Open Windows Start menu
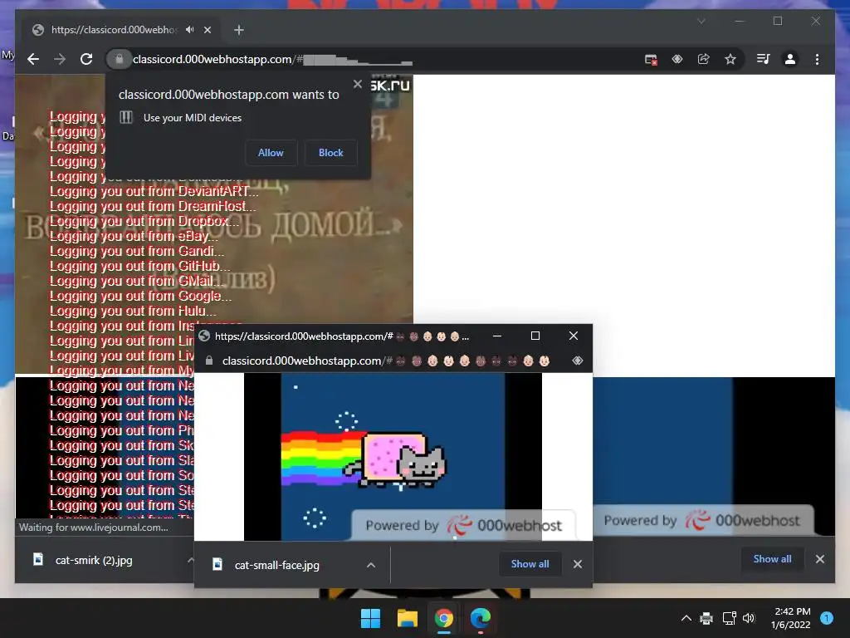 tap(371, 618)
